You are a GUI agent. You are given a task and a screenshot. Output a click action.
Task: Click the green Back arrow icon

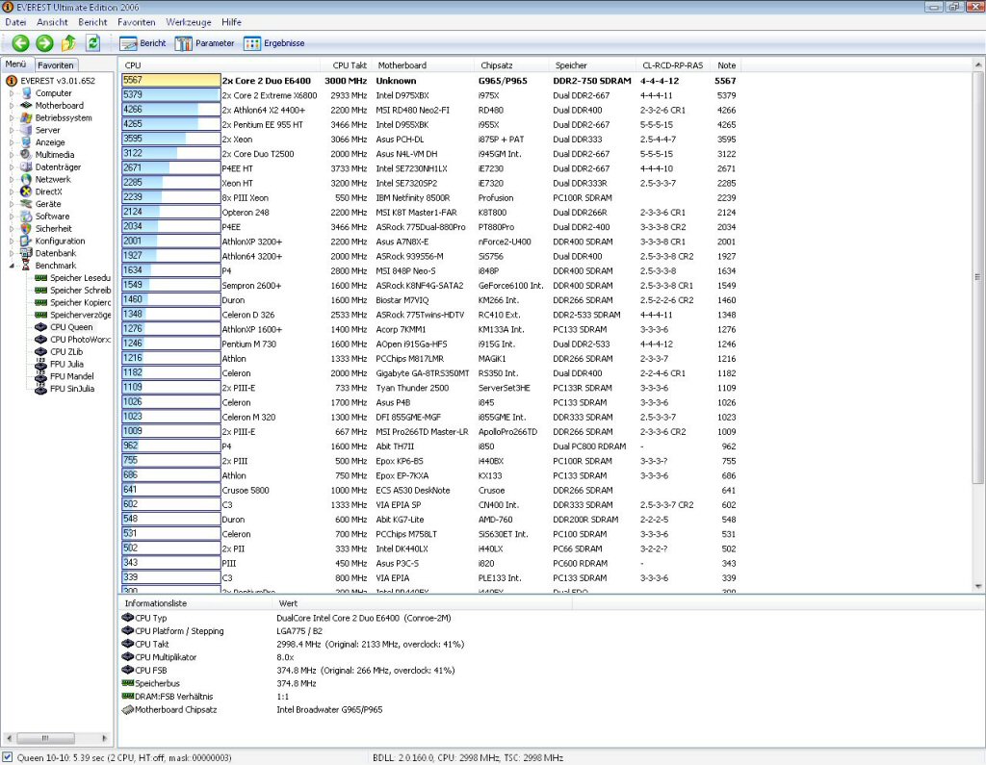click(x=21, y=42)
